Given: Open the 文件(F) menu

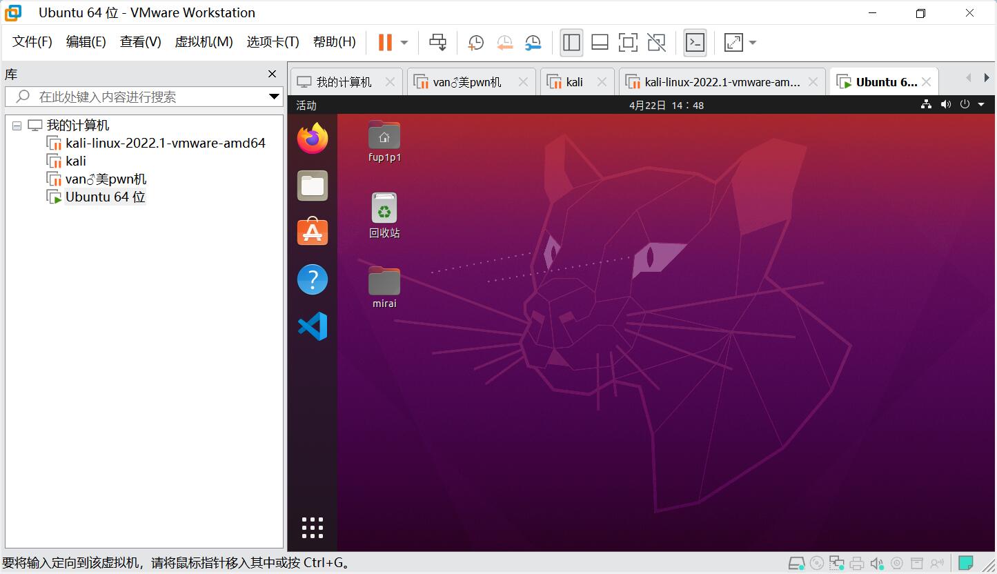Looking at the screenshot, I should tap(32, 42).
